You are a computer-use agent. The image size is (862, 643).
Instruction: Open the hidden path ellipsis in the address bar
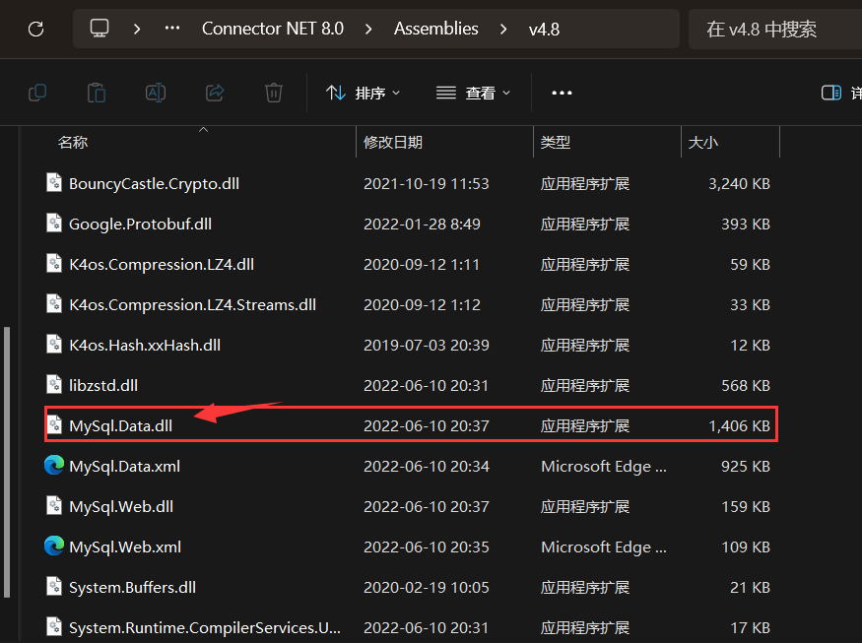pos(172,28)
